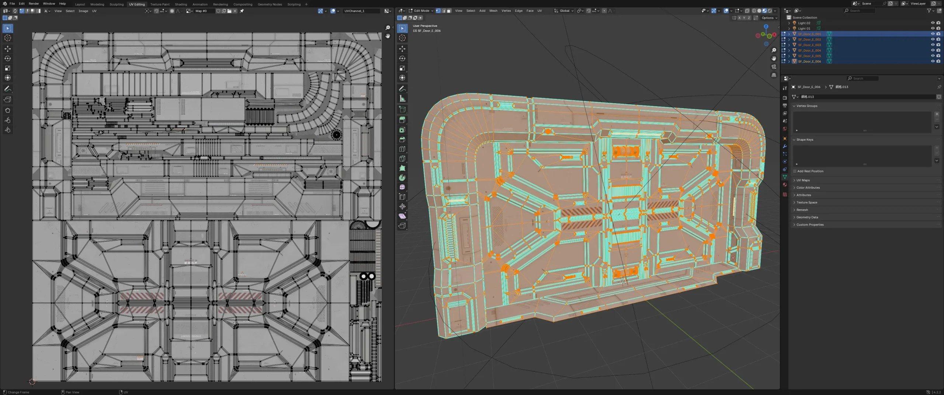The width and height of the screenshot is (944, 395).
Task: Open the Edit Mode dropdown
Action: (421, 11)
